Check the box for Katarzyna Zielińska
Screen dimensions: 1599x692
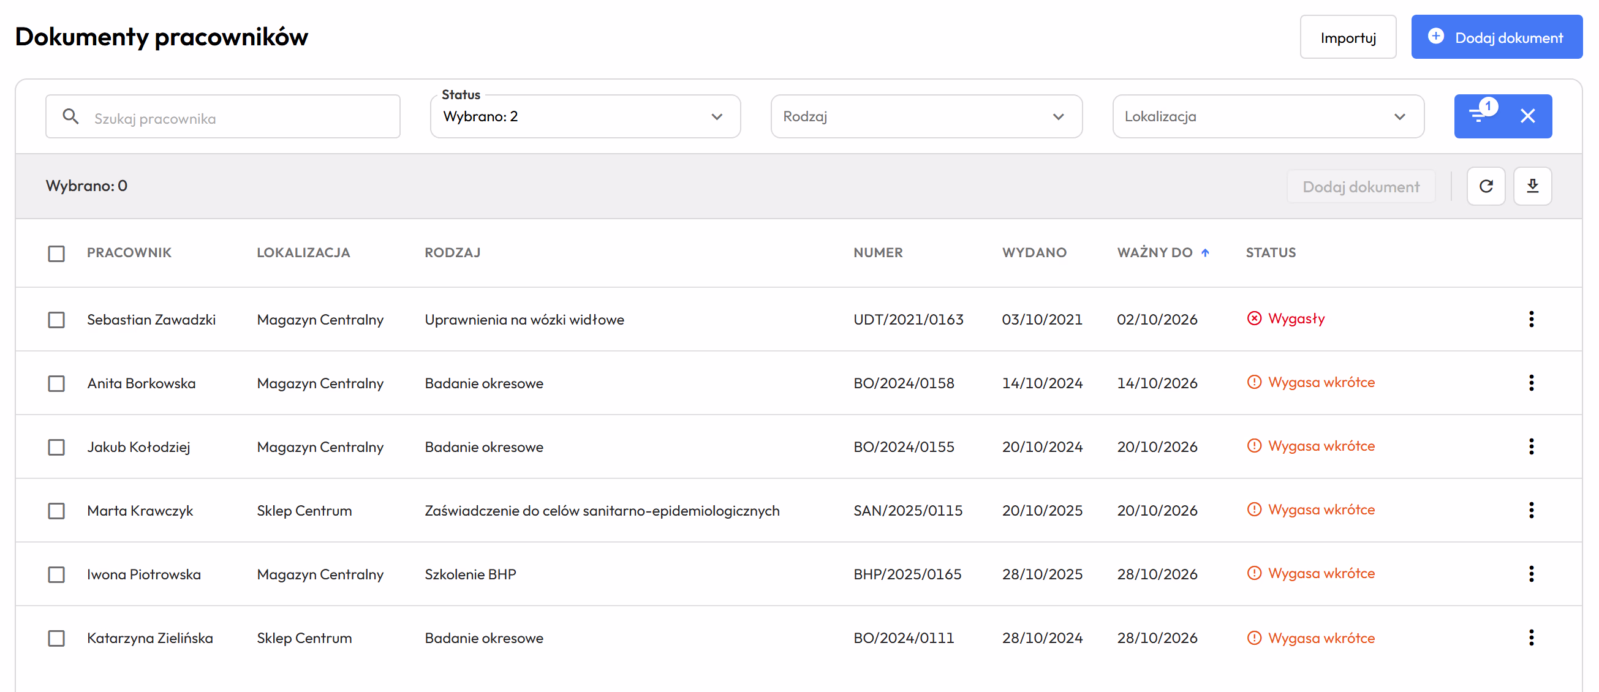56,638
